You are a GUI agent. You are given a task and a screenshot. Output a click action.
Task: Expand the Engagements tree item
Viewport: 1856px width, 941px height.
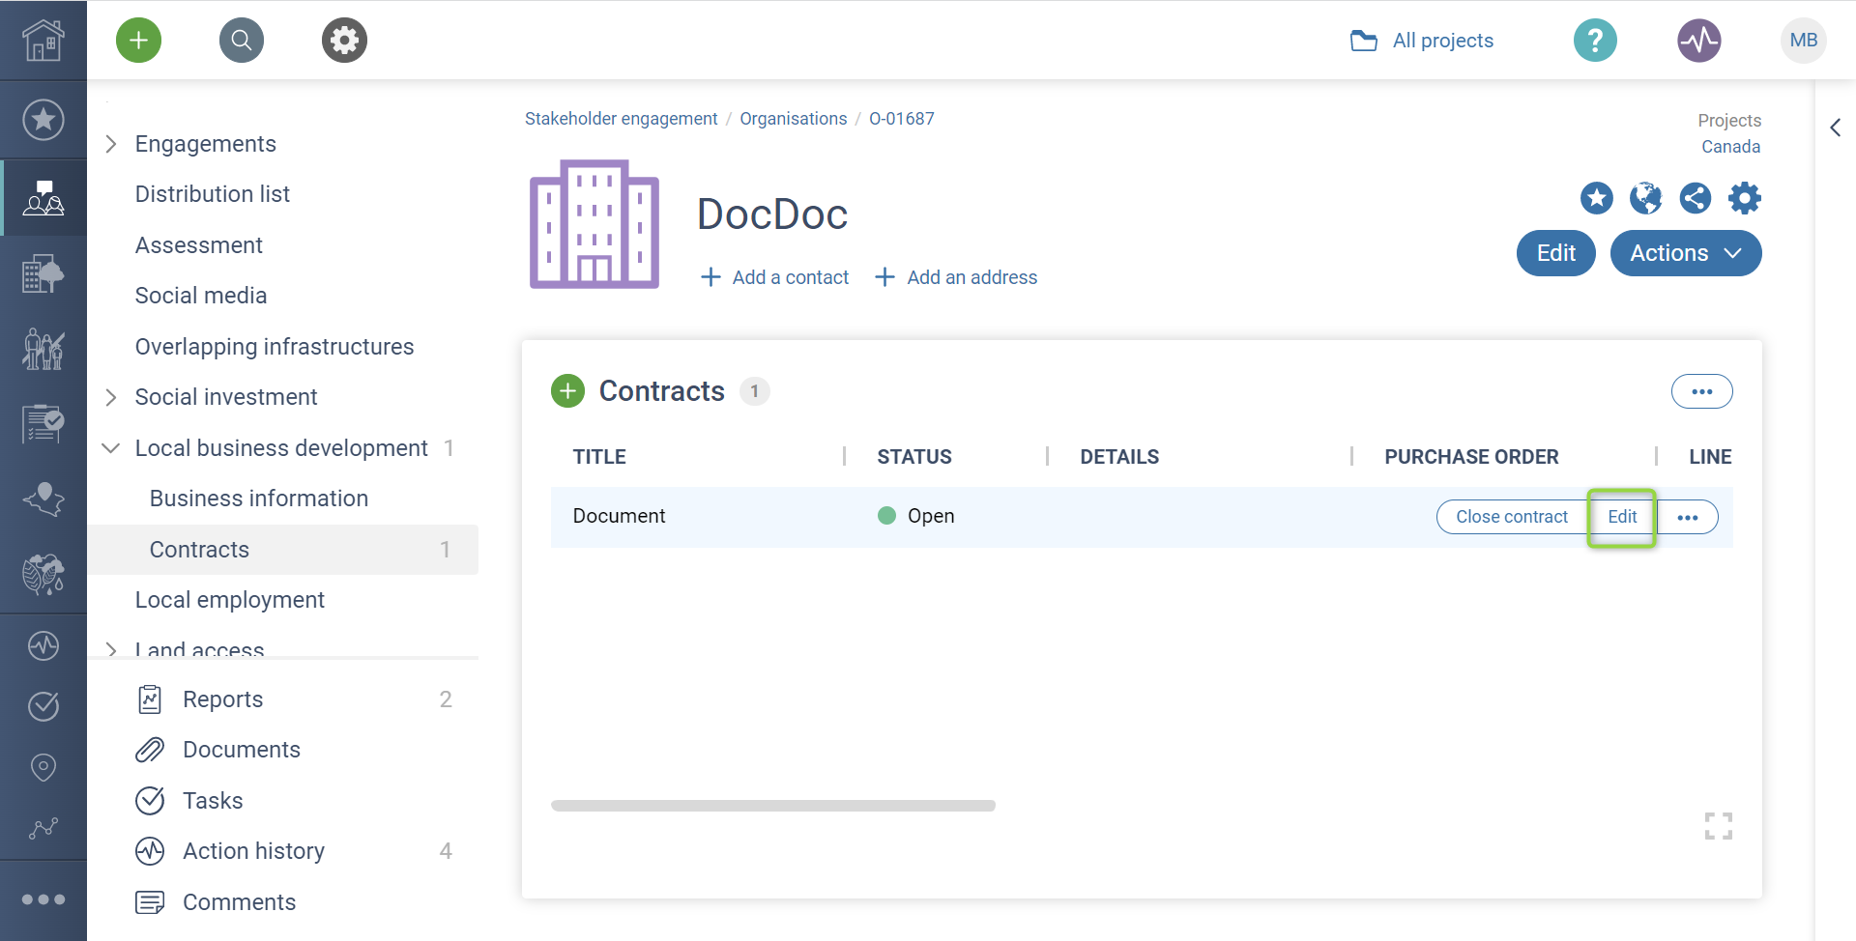(x=111, y=144)
